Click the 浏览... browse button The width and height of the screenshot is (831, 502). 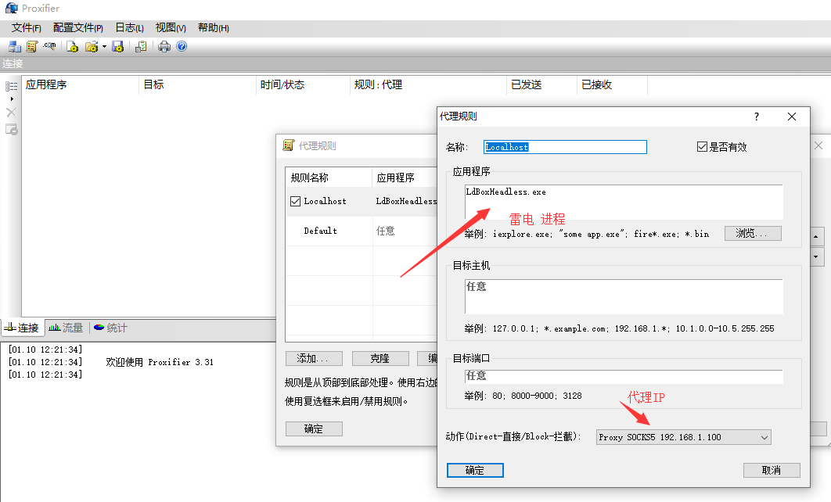click(x=753, y=233)
